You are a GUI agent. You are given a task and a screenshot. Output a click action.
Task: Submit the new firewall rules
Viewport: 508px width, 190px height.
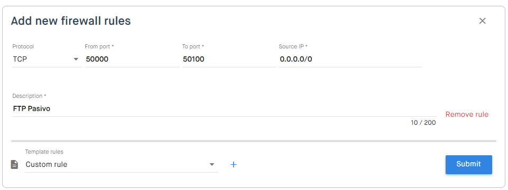469,165
